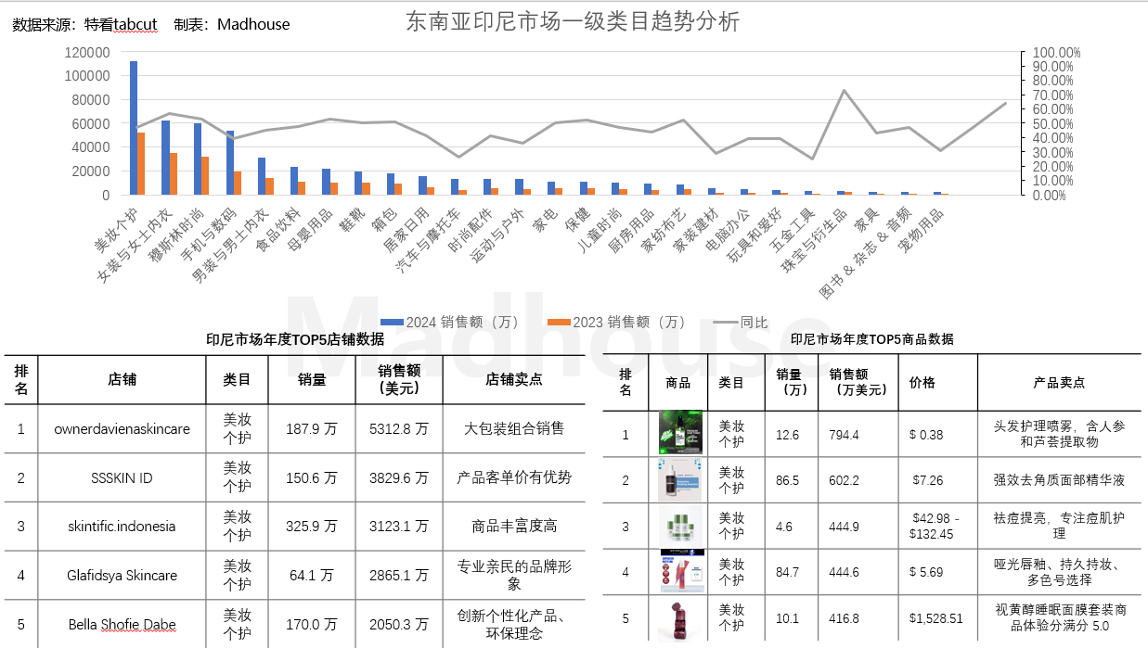Click the blue 女装与女士内衣 bar in chart
Viewport: 1148px width, 648px height.
(x=165, y=158)
